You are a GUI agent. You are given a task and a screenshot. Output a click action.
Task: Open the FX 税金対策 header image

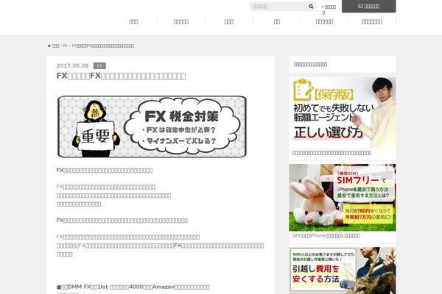point(152,126)
